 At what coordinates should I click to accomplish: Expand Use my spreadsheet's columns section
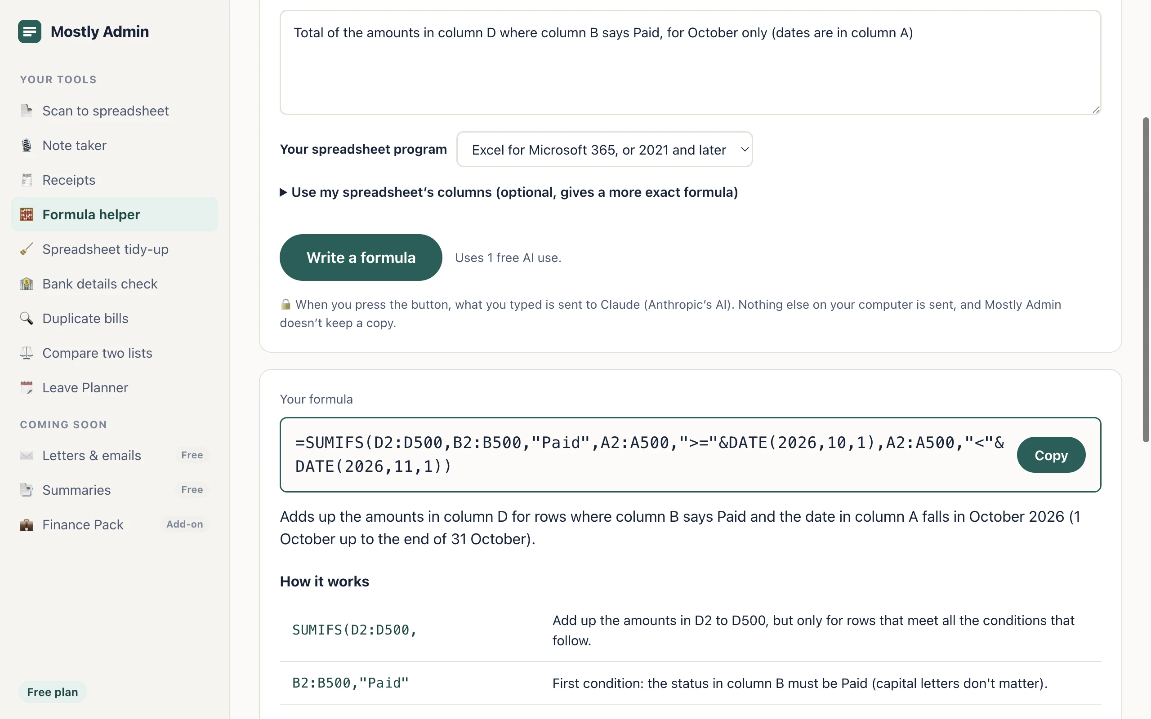(509, 192)
